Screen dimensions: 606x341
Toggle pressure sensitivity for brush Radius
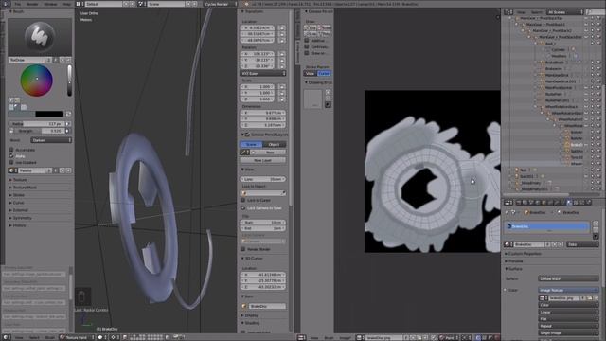[x=68, y=124]
